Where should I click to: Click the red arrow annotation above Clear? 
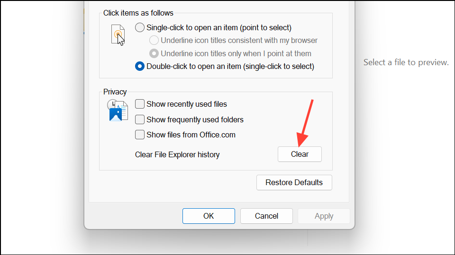(x=305, y=123)
